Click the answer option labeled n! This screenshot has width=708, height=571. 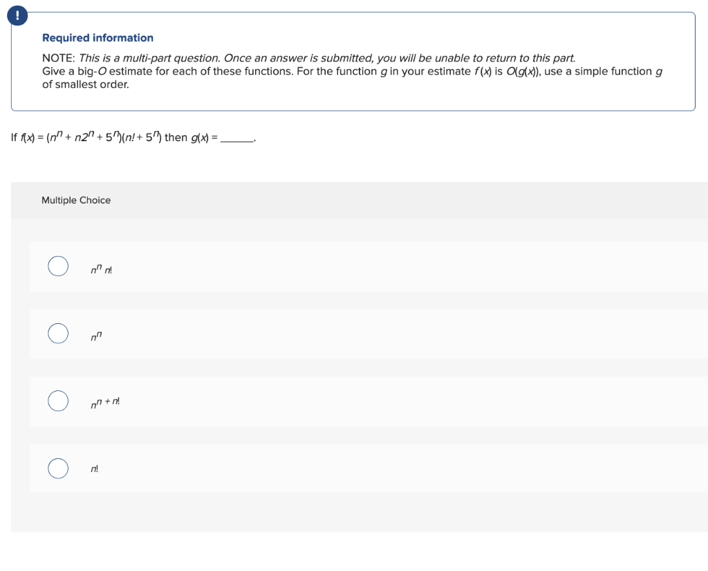(x=95, y=469)
